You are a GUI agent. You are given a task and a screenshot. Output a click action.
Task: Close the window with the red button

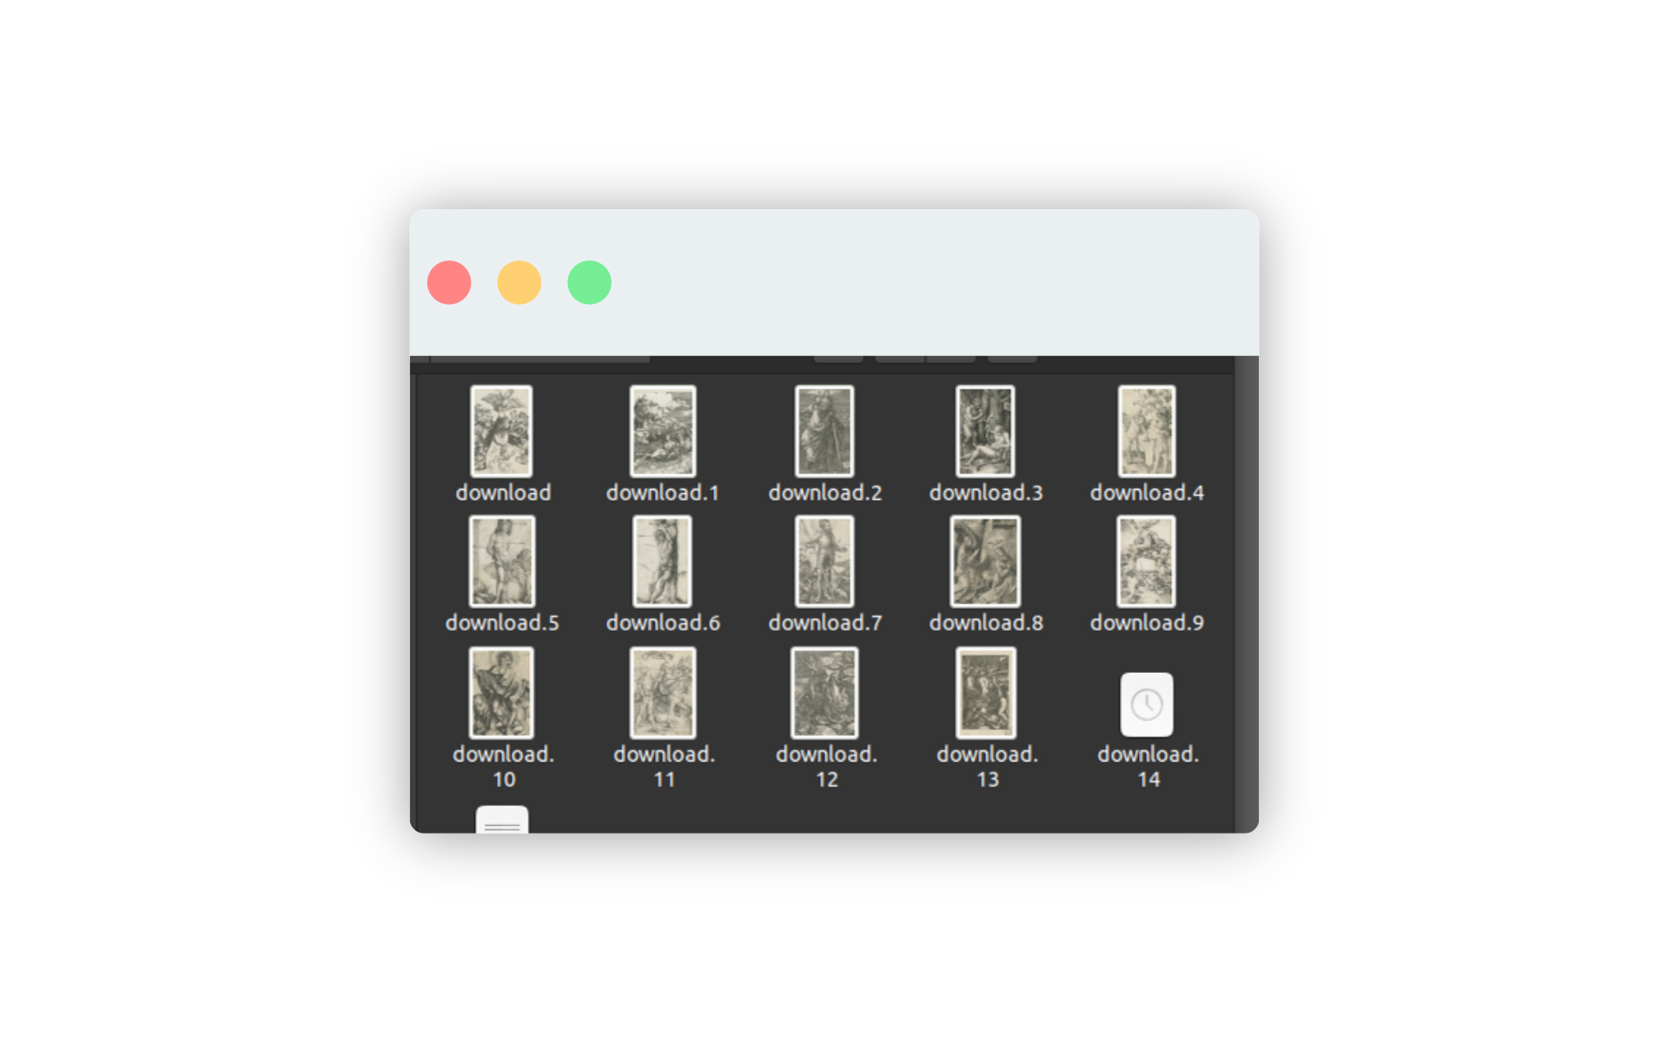point(449,282)
